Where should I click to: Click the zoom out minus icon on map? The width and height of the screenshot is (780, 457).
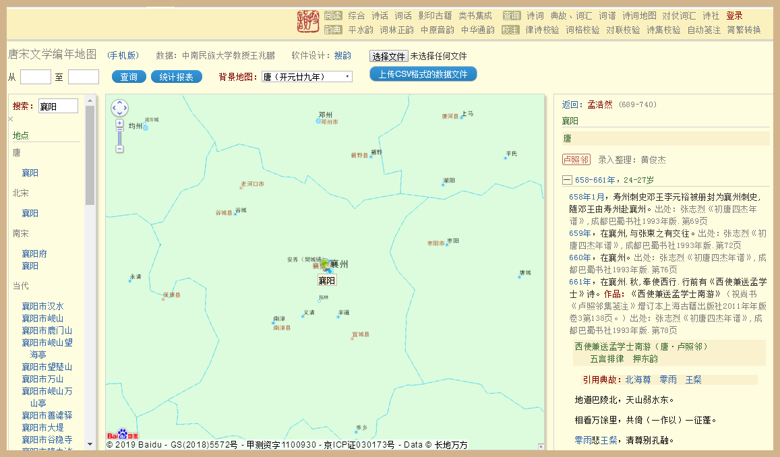pyautogui.click(x=119, y=148)
